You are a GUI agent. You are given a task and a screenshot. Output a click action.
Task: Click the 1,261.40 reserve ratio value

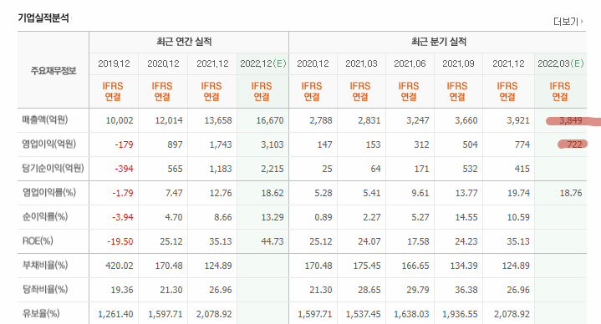115,315
